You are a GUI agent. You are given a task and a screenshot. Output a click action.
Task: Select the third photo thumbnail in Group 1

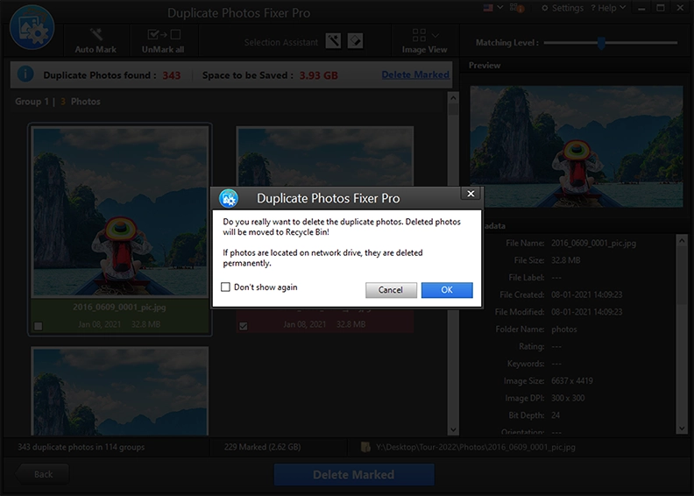(x=119, y=391)
